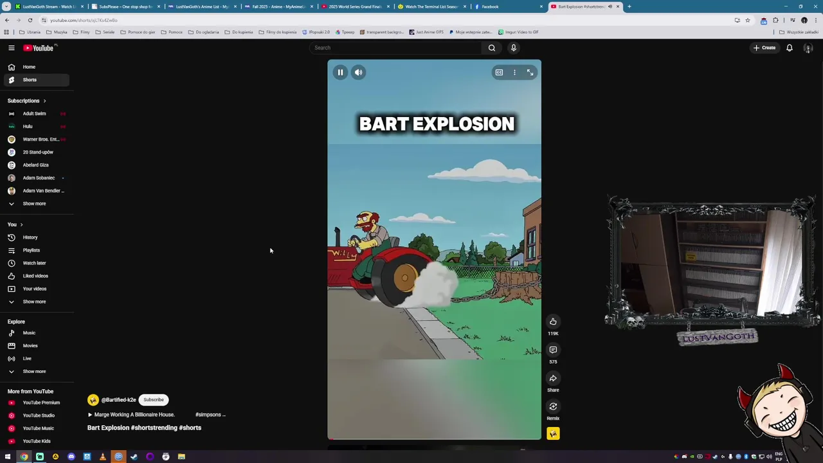Open YouTube notifications bell
This screenshot has width=823, height=463.
[x=790, y=48]
